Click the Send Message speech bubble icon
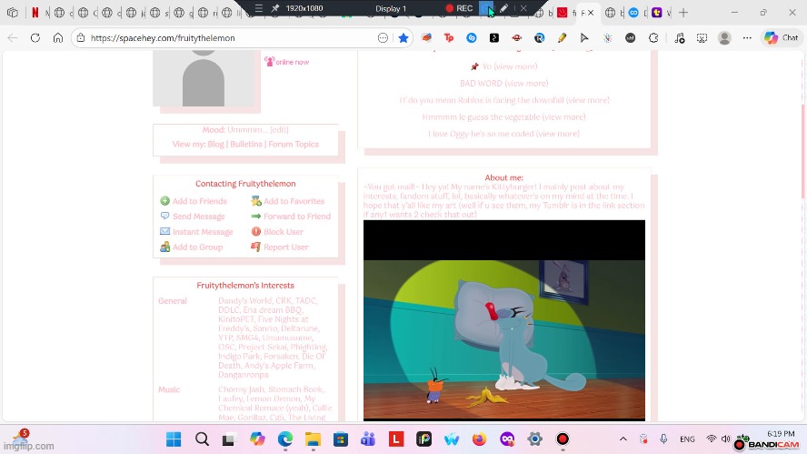The width and height of the screenshot is (807, 454). (x=164, y=217)
